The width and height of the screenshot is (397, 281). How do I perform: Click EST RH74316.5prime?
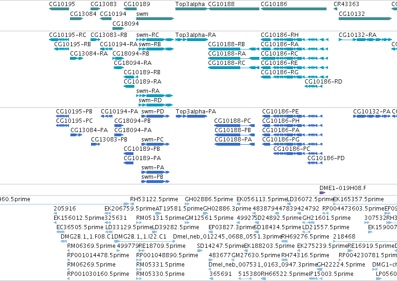[306, 255]
